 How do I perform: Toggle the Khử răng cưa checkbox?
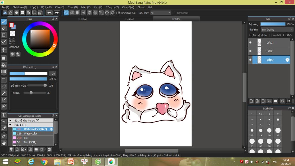(x=119, y=13)
